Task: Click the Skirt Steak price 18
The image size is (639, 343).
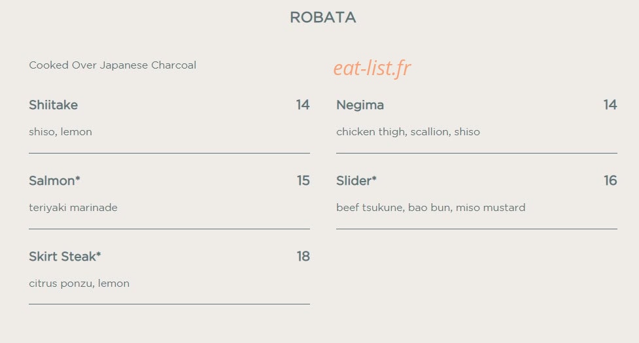Action: 303,256
